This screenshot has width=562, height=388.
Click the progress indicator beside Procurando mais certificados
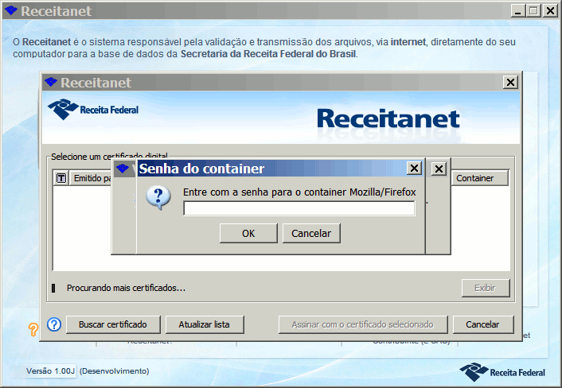pos(53,288)
